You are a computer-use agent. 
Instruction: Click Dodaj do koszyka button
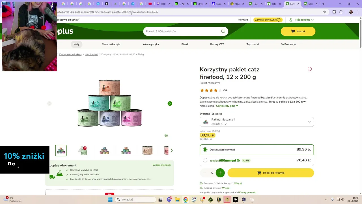271,173
